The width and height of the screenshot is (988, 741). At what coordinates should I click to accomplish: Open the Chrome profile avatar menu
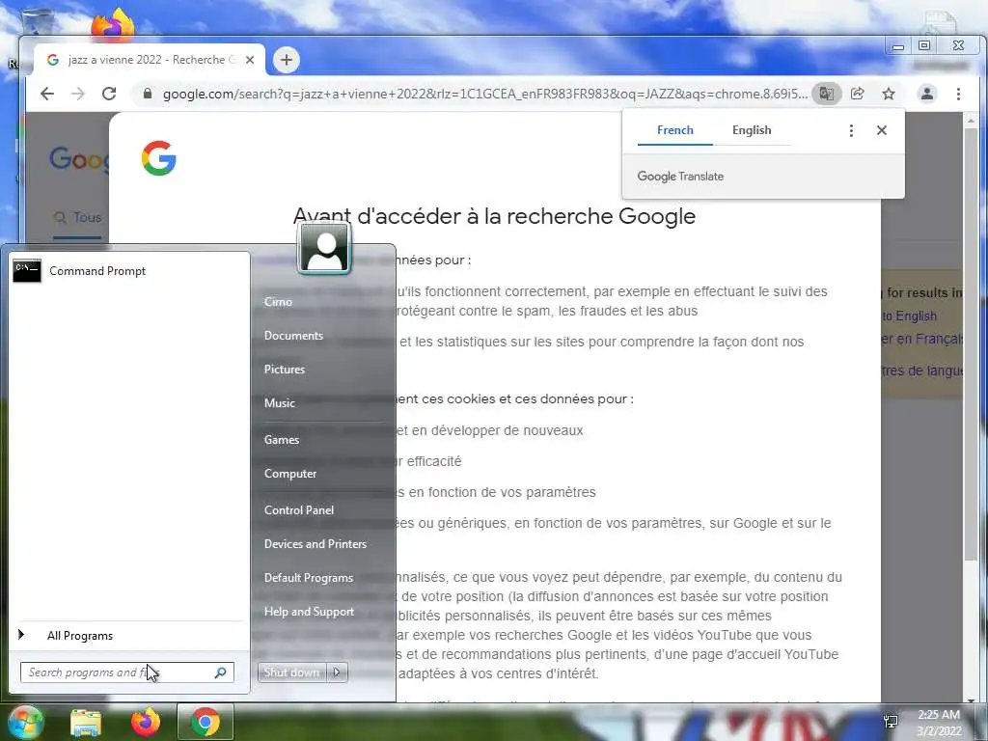(927, 94)
